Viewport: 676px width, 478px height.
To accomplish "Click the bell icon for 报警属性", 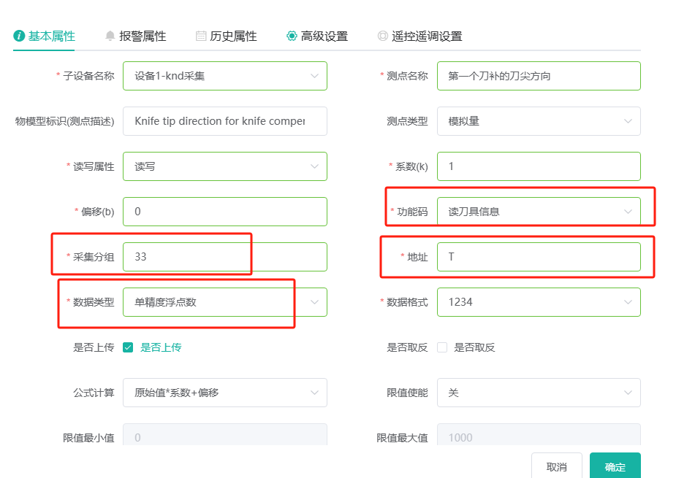I will [110, 36].
